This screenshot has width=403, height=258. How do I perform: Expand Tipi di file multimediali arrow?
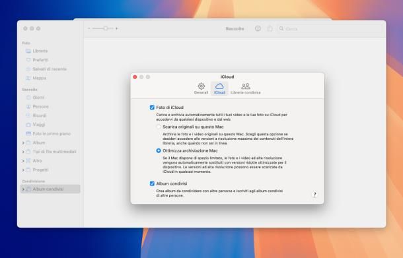click(x=23, y=152)
